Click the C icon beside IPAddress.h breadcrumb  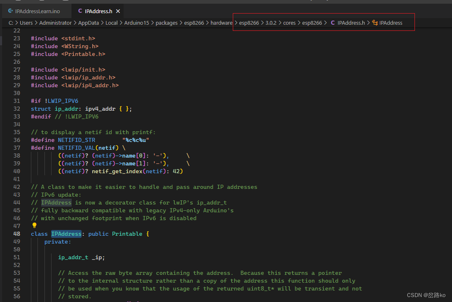click(x=333, y=23)
